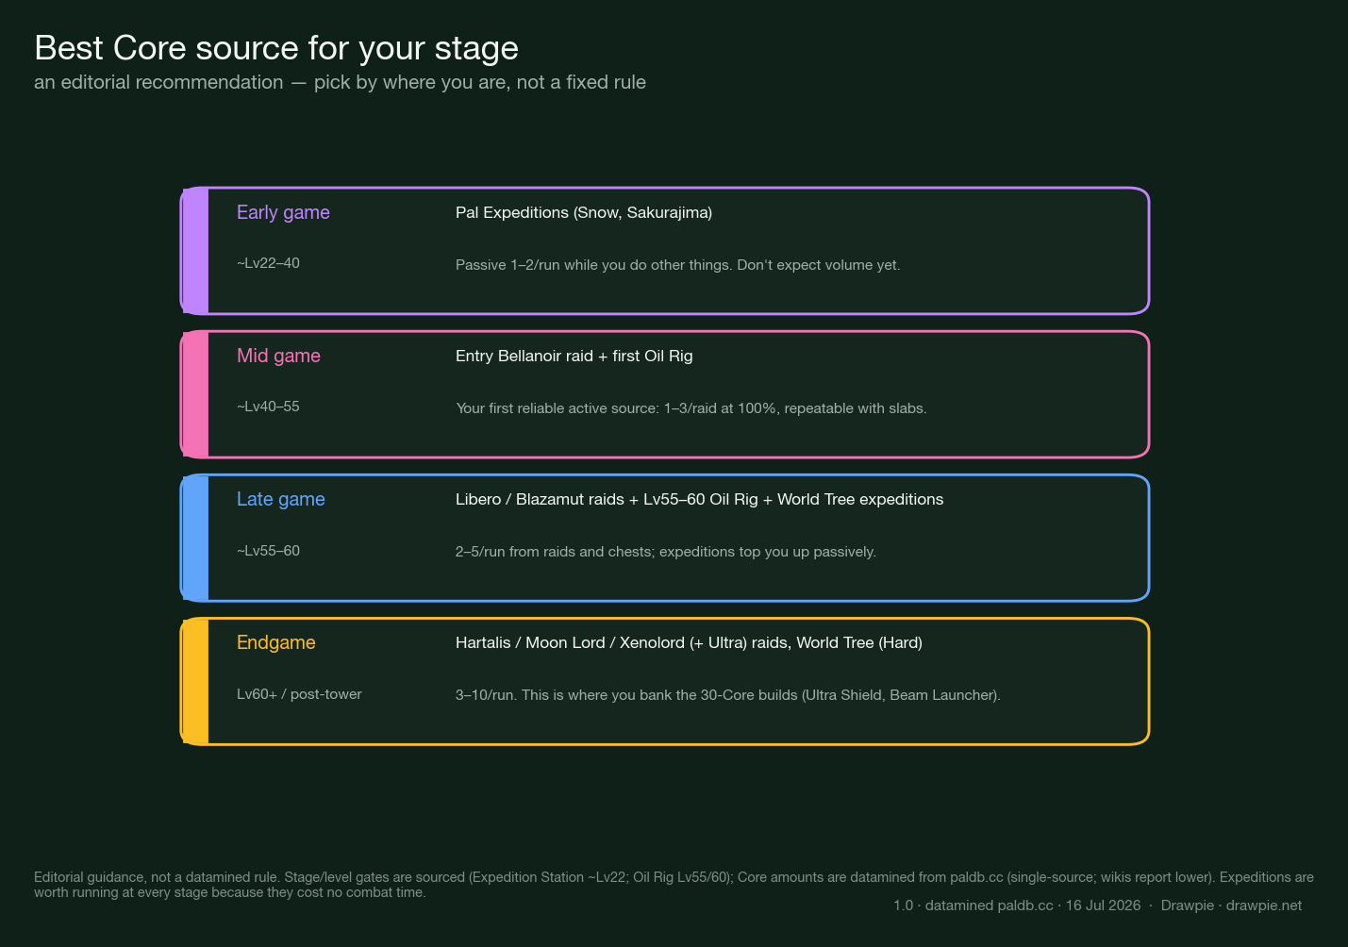Click the 'Lv60+ / post-tower' label
This screenshot has width=1348, height=947.
point(299,694)
